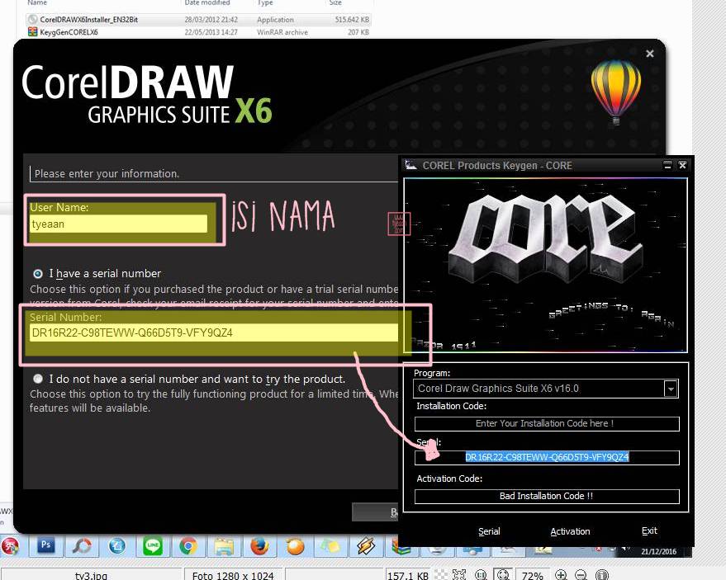Image resolution: width=726 pixels, height=580 pixels.
Task: Click the CorelDRAWX6Installer file icon
Action: 32,20
